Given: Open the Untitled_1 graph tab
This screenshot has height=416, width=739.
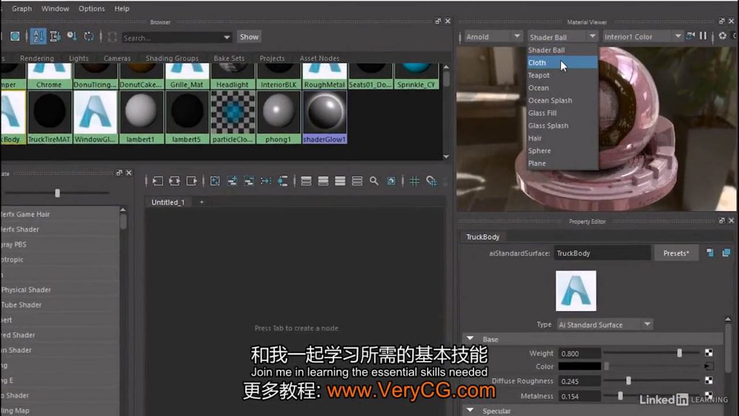Looking at the screenshot, I should 167,202.
